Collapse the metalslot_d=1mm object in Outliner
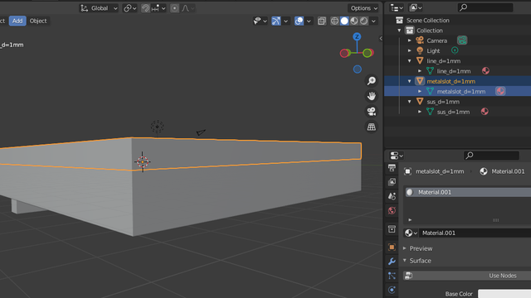This screenshot has width=531, height=298. click(409, 81)
